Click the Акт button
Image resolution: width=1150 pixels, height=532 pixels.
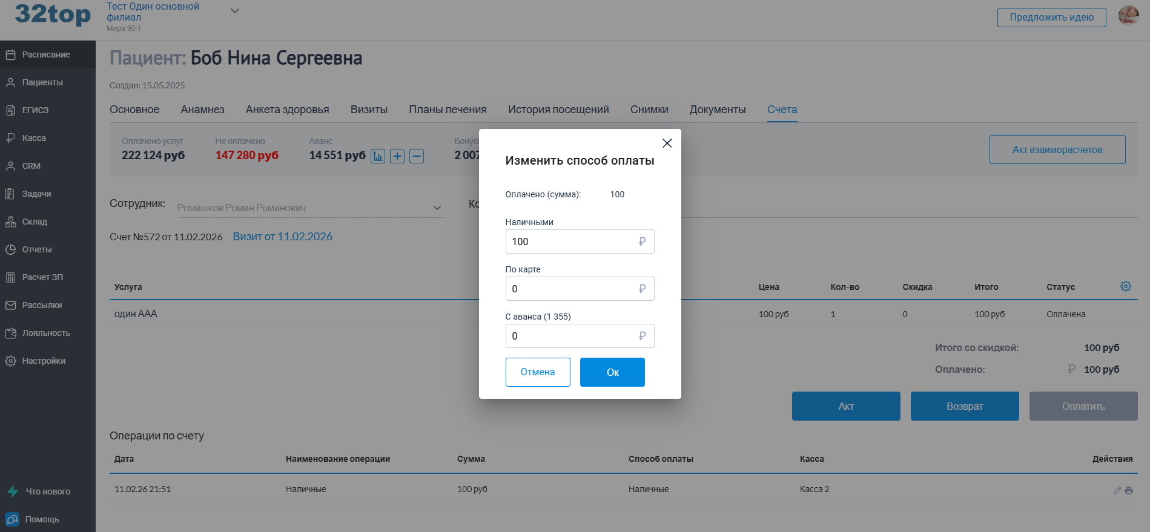(x=846, y=406)
